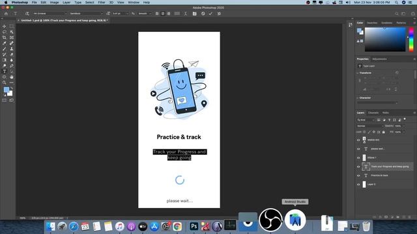The width and height of the screenshot is (417, 234).
Task: Right align the text
Action: point(169,14)
